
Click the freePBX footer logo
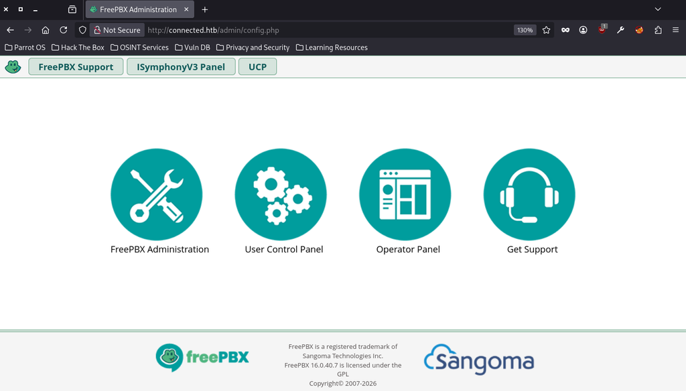pyautogui.click(x=202, y=358)
